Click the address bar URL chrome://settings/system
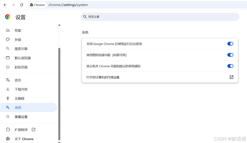 click(x=68, y=5)
